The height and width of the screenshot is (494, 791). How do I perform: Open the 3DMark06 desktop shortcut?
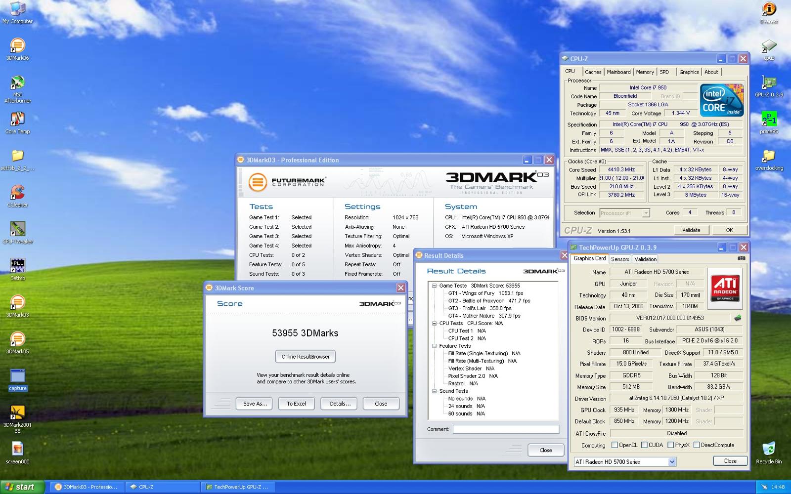pyautogui.click(x=17, y=49)
